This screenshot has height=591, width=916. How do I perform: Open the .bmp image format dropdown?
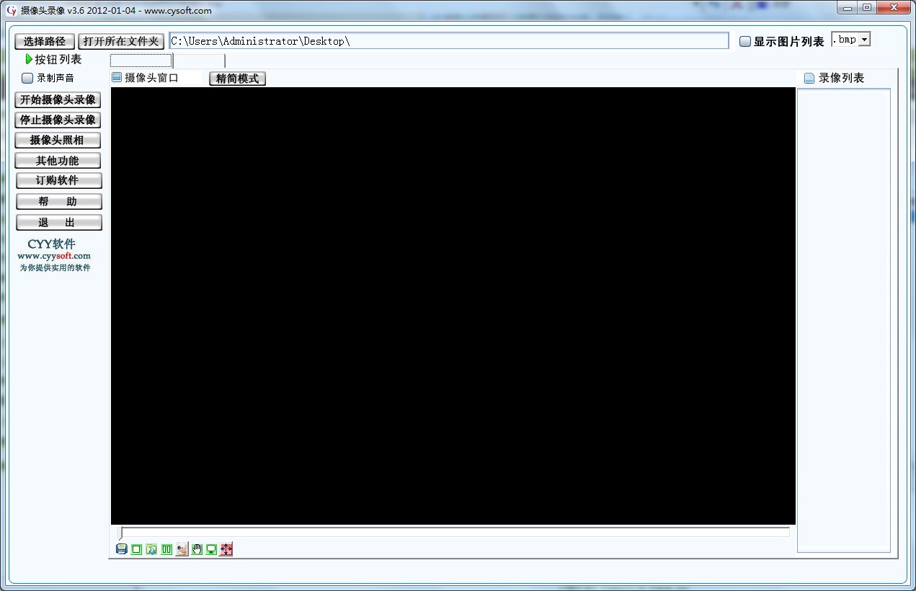tap(864, 40)
